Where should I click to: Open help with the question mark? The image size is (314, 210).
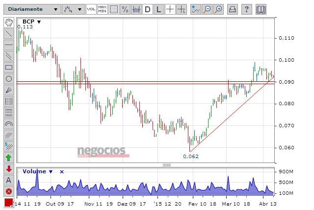point(247,9)
